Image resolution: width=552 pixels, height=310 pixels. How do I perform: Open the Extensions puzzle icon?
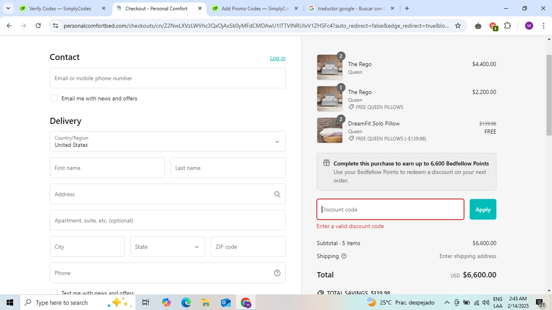[x=507, y=26]
